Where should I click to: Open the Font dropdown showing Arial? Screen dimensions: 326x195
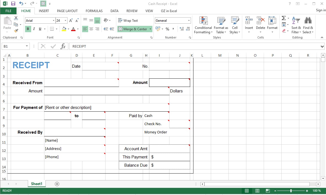click(x=39, y=20)
